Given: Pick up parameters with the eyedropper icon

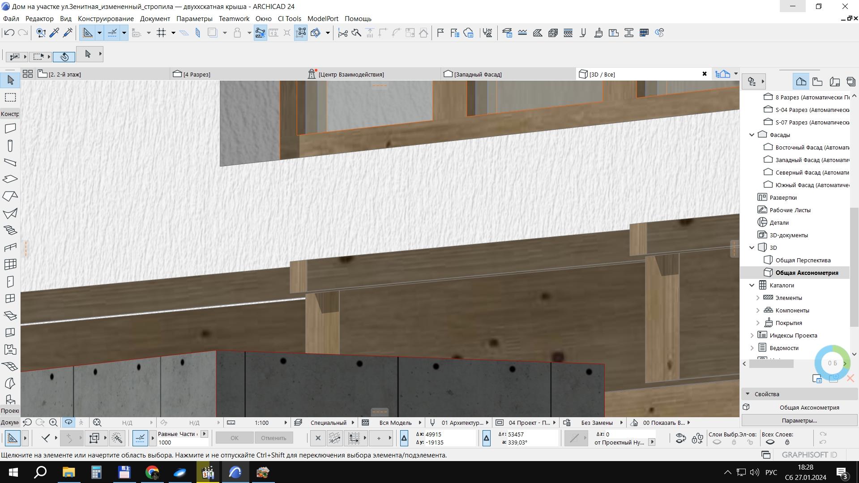Looking at the screenshot, I should point(54,33).
